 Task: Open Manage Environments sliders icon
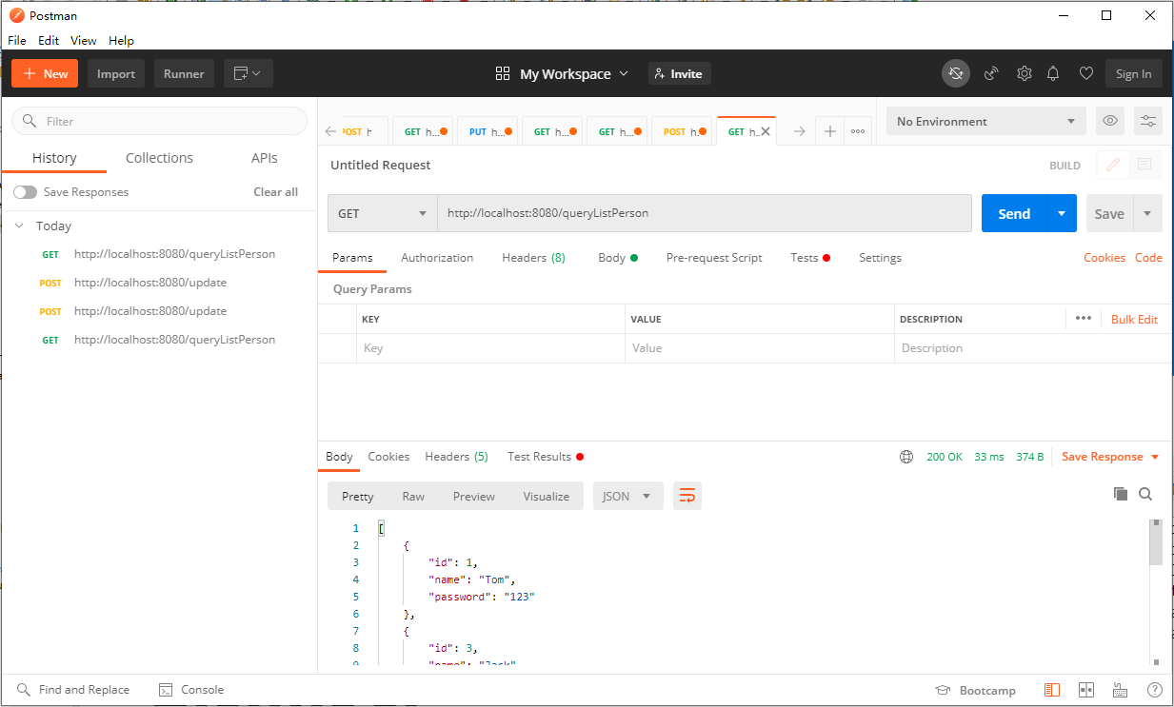1148,121
